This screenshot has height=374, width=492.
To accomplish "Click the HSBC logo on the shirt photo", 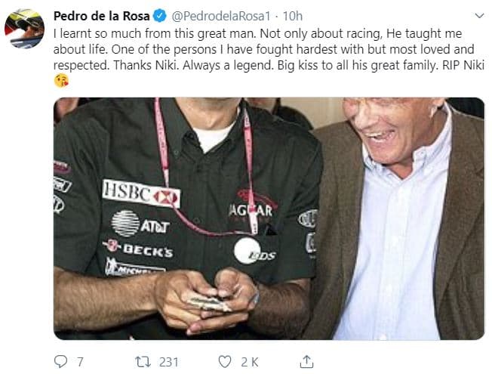I will click(141, 193).
